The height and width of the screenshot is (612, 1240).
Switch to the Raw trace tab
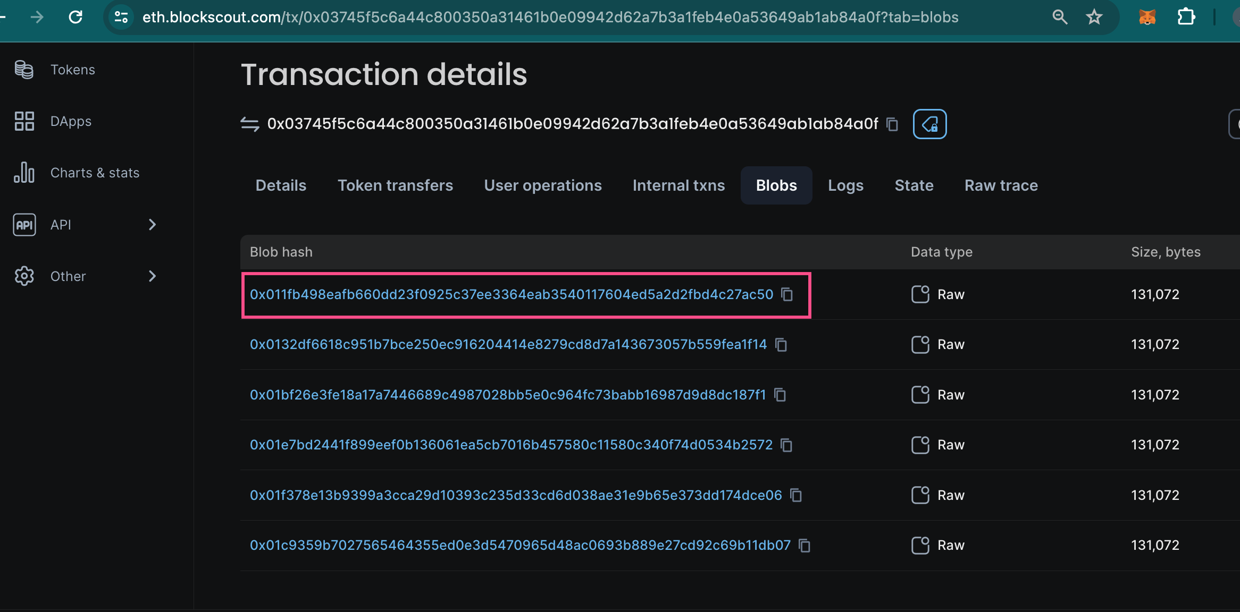pos(1001,185)
